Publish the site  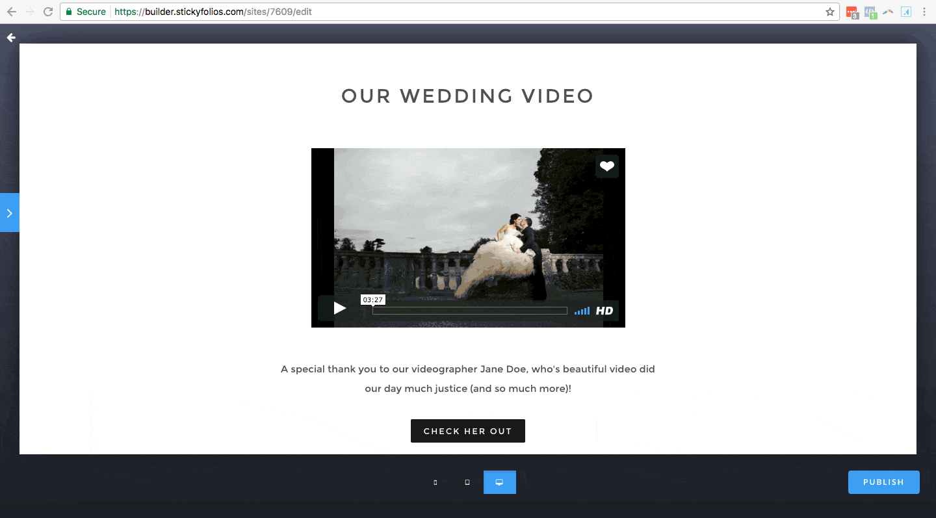[884, 482]
